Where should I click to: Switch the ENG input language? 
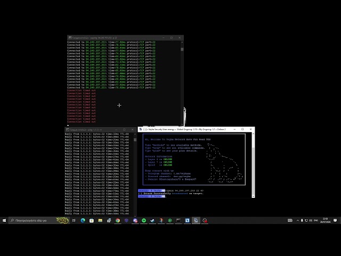click(x=316, y=220)
